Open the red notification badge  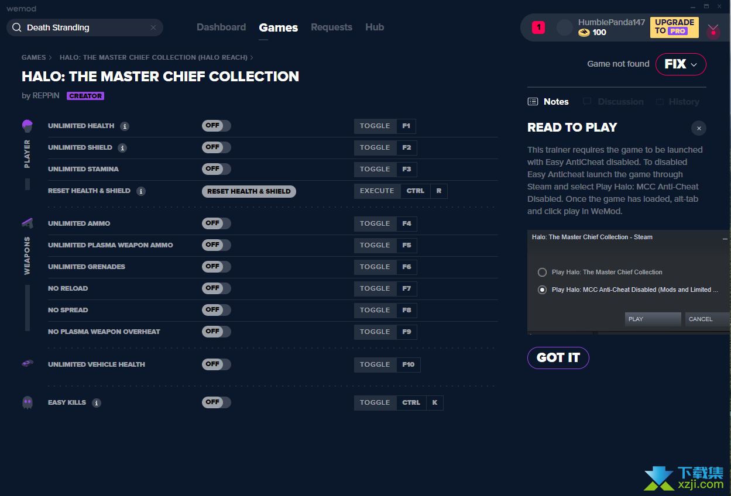pyautogui.click(x=538, y=27)
